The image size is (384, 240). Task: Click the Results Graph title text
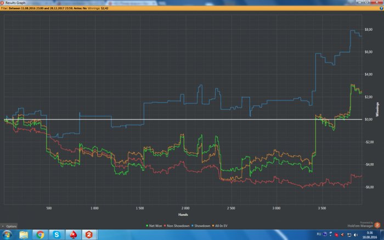(15, 3)
